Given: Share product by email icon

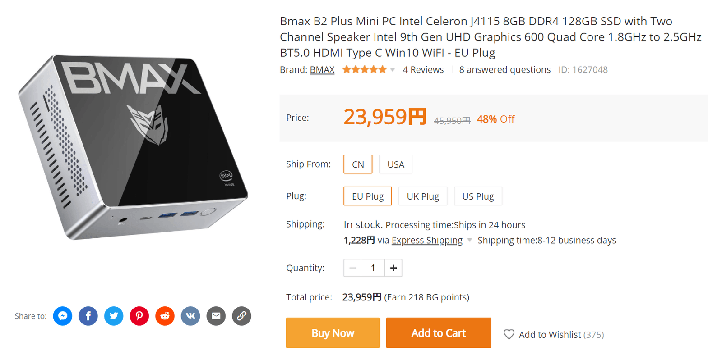Looking at the screenshot, I should 216,316.
